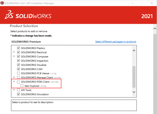Select the SOLIDWORKS Inspection product label
Screen dimensions: 157x114
click(35, 61)
